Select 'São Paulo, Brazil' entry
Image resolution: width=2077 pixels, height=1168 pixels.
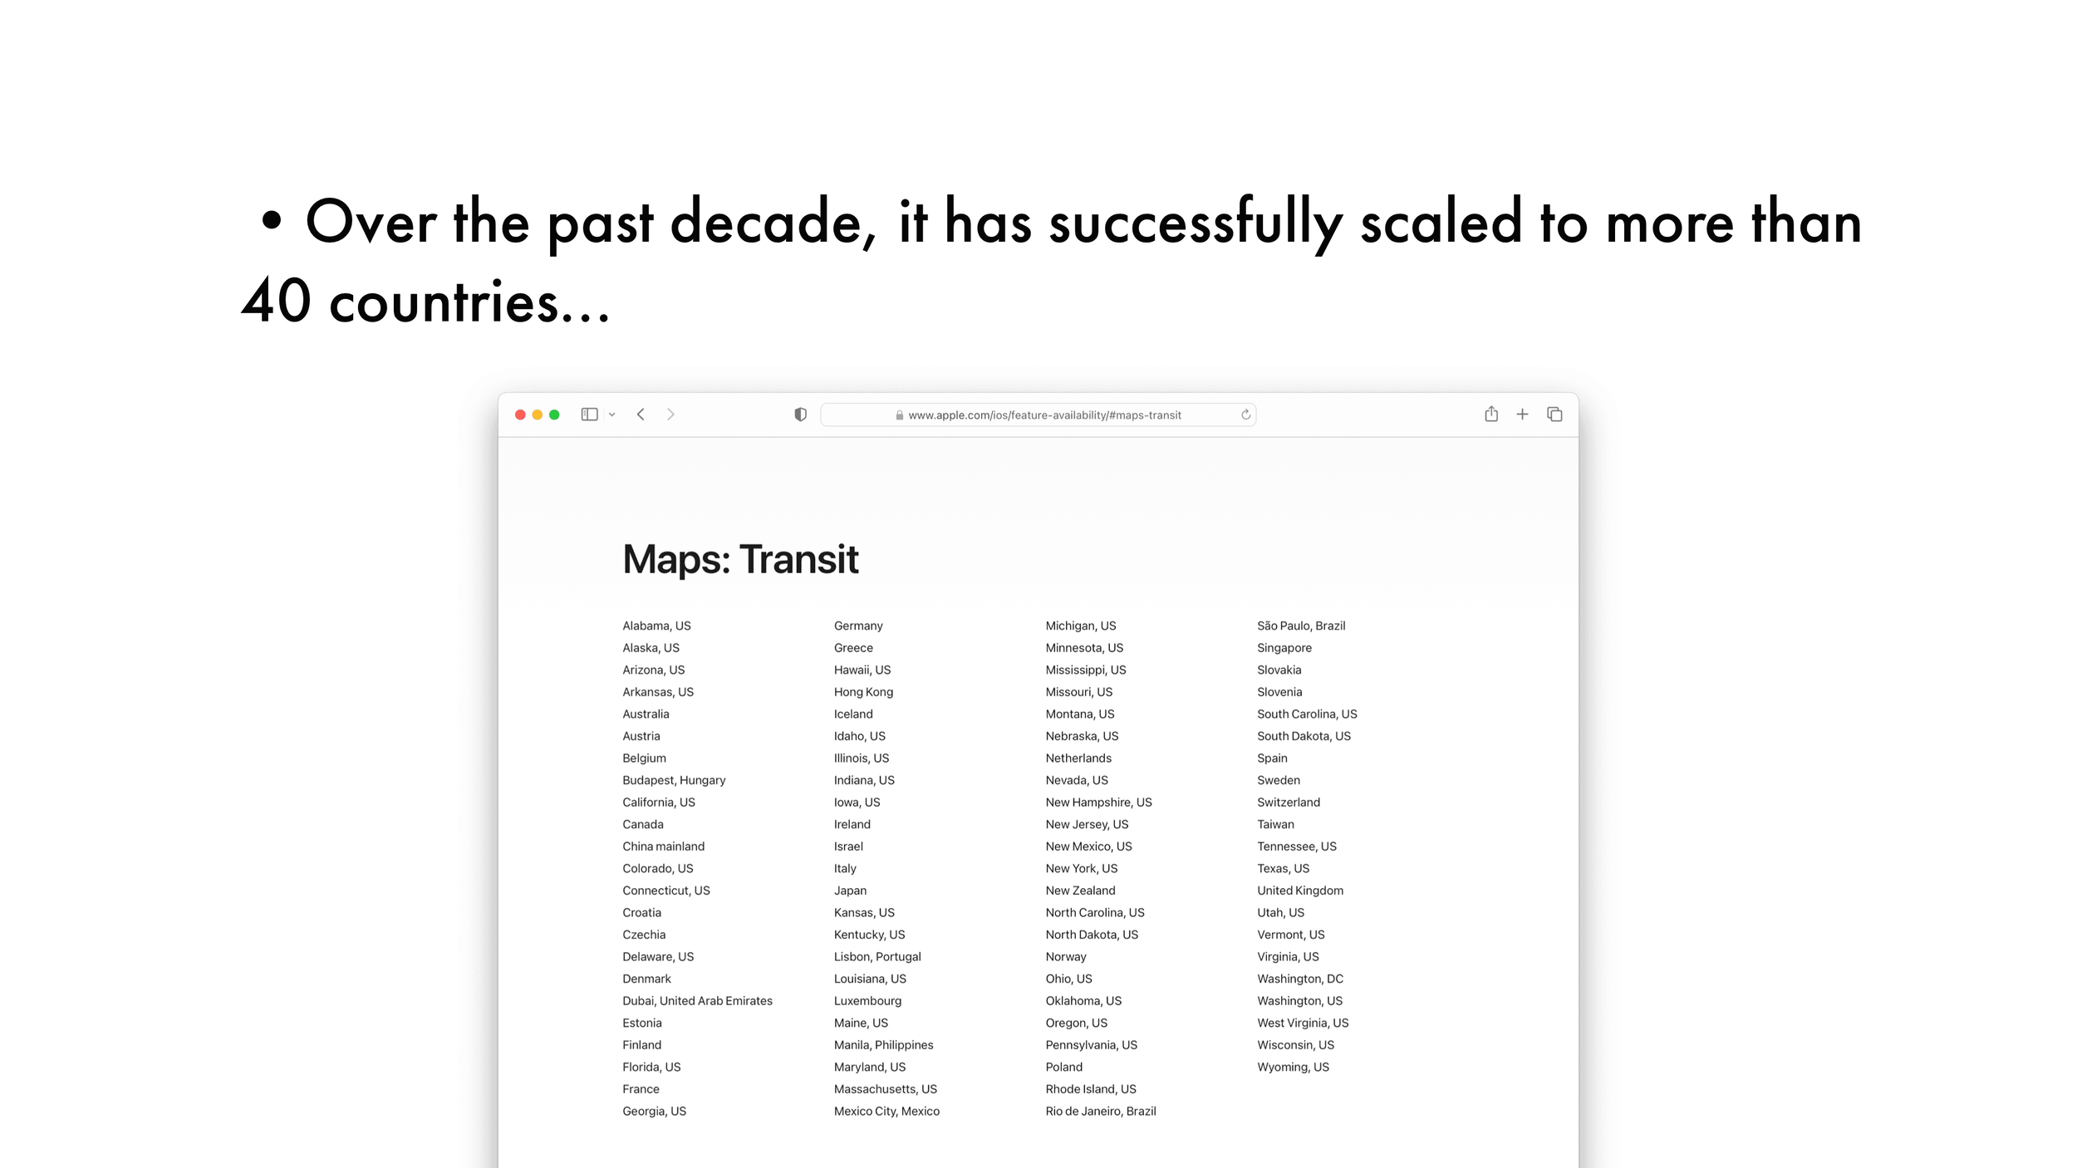point(1300,626)
